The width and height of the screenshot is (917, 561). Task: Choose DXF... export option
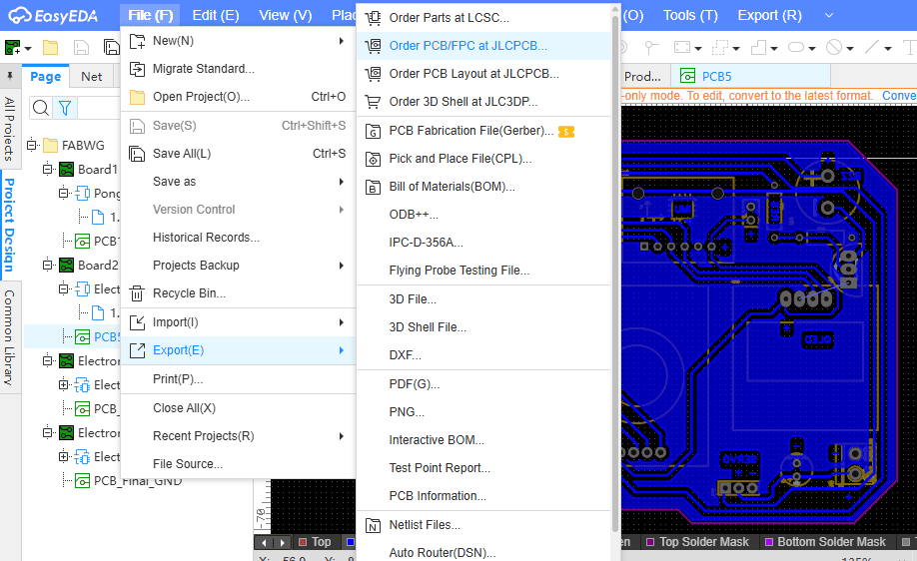pos(483,356)
